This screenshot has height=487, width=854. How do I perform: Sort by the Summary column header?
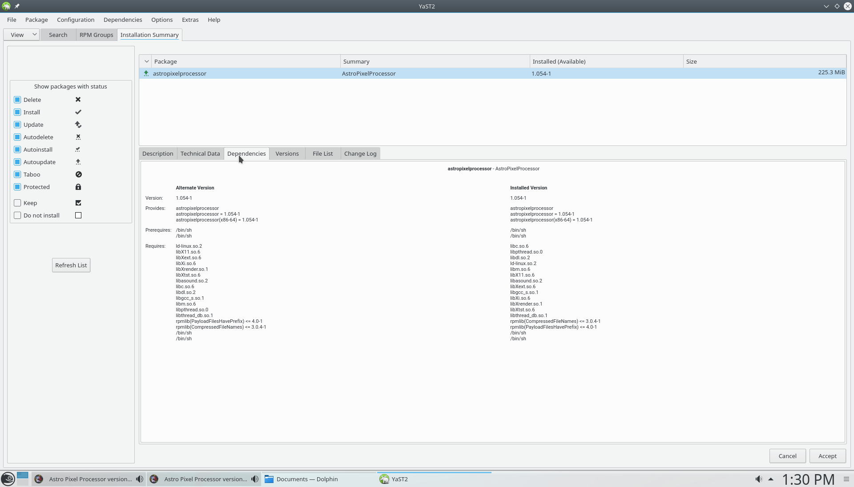(x=435, y=61)
